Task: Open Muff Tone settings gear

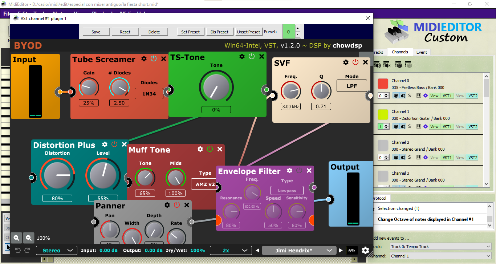Action: [200, 149]
